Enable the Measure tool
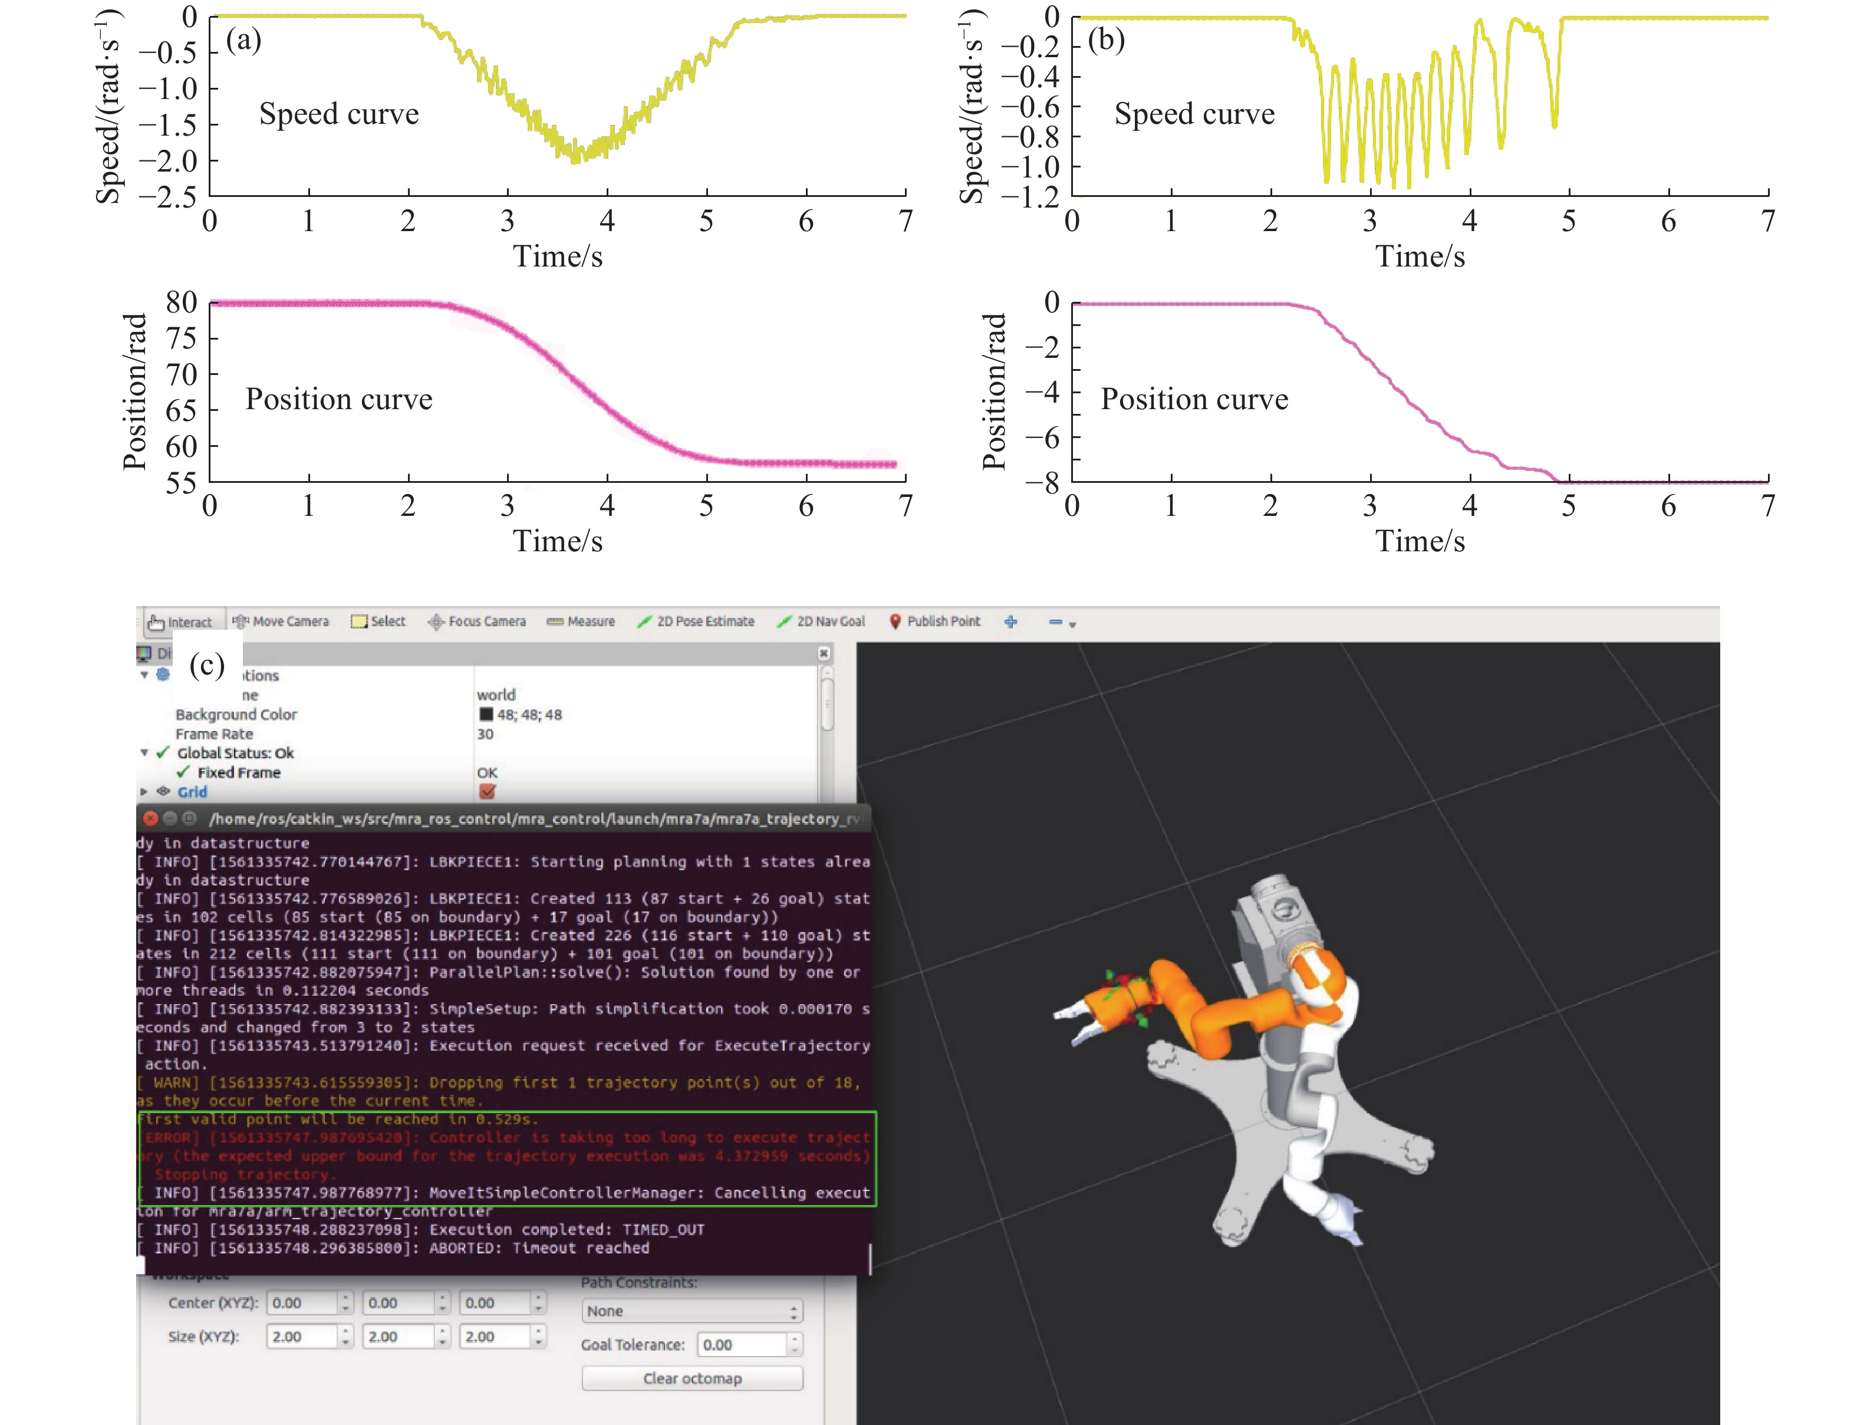 coord(581,621)
